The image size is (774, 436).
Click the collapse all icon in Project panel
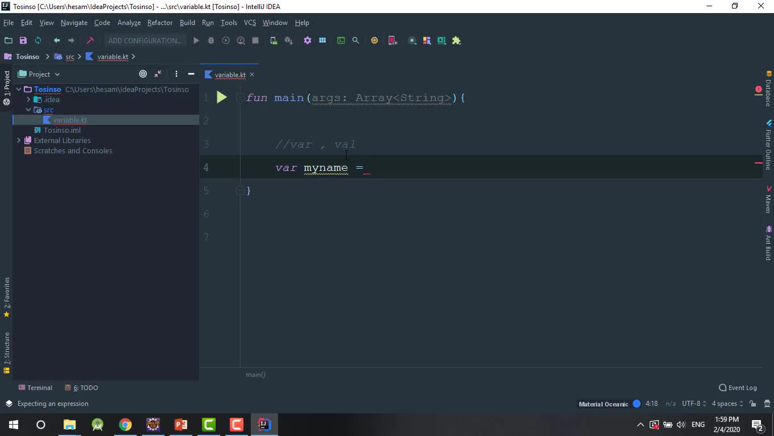click(158, 74)
